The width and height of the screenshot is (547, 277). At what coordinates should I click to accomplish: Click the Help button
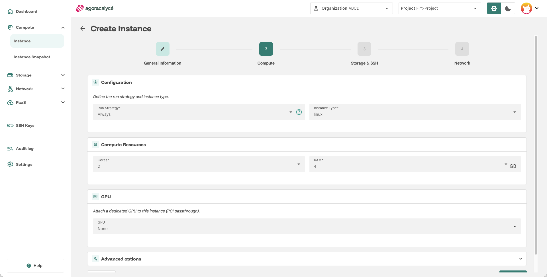point(35,266)
